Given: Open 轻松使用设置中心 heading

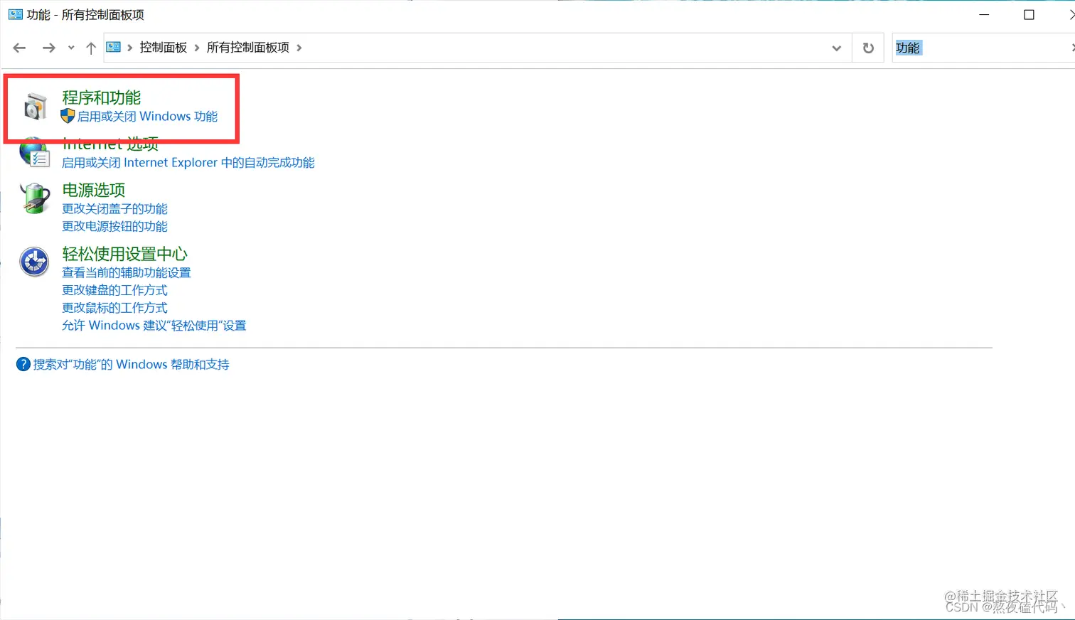Looking at the screenshot, I should [x=125, y=254].
